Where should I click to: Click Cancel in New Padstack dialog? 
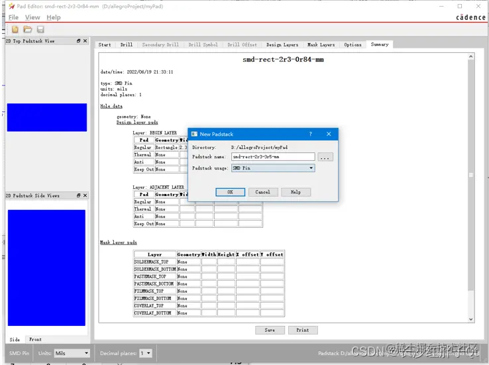(262, 192)
